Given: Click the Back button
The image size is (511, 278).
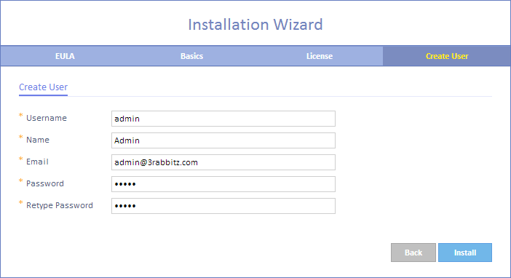Looking at the screenshot, I should pos(413,253).
